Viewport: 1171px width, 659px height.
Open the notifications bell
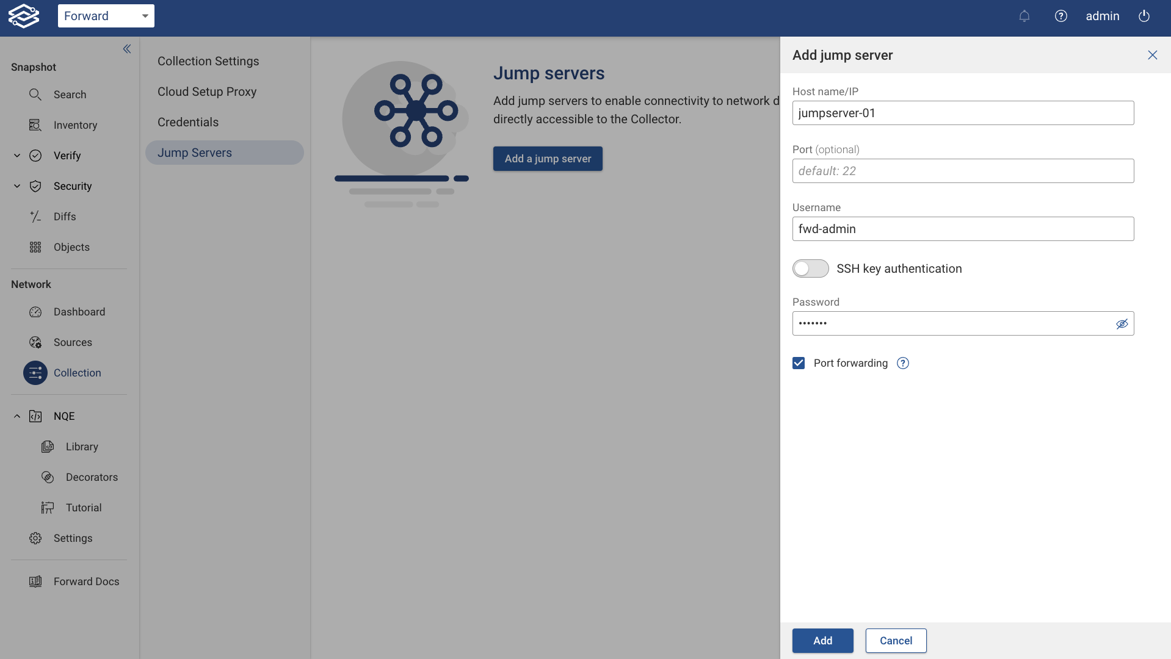1024,16
